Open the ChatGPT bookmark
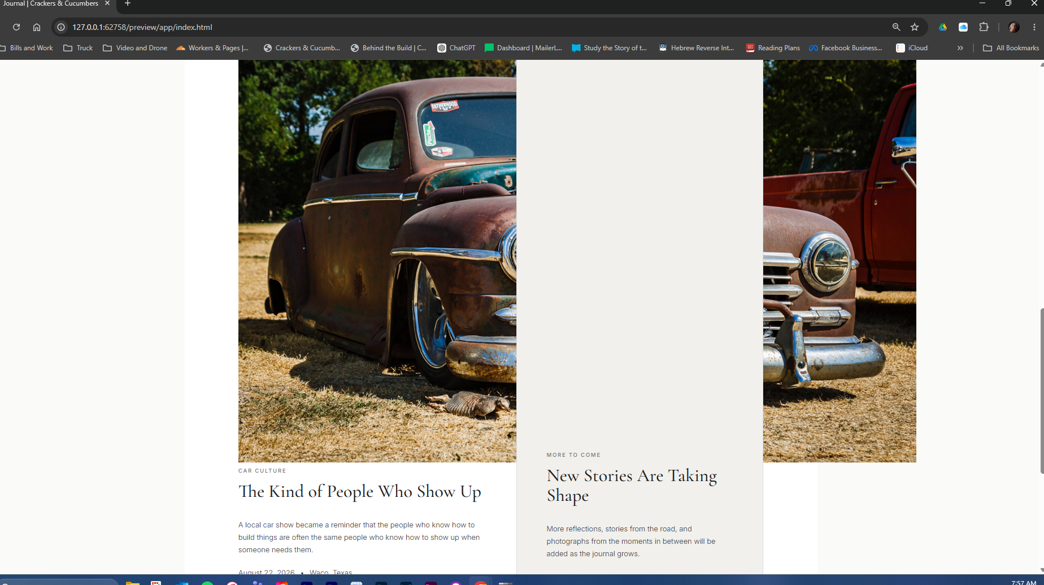1044x585 pixels. click(x=456, y=48)
